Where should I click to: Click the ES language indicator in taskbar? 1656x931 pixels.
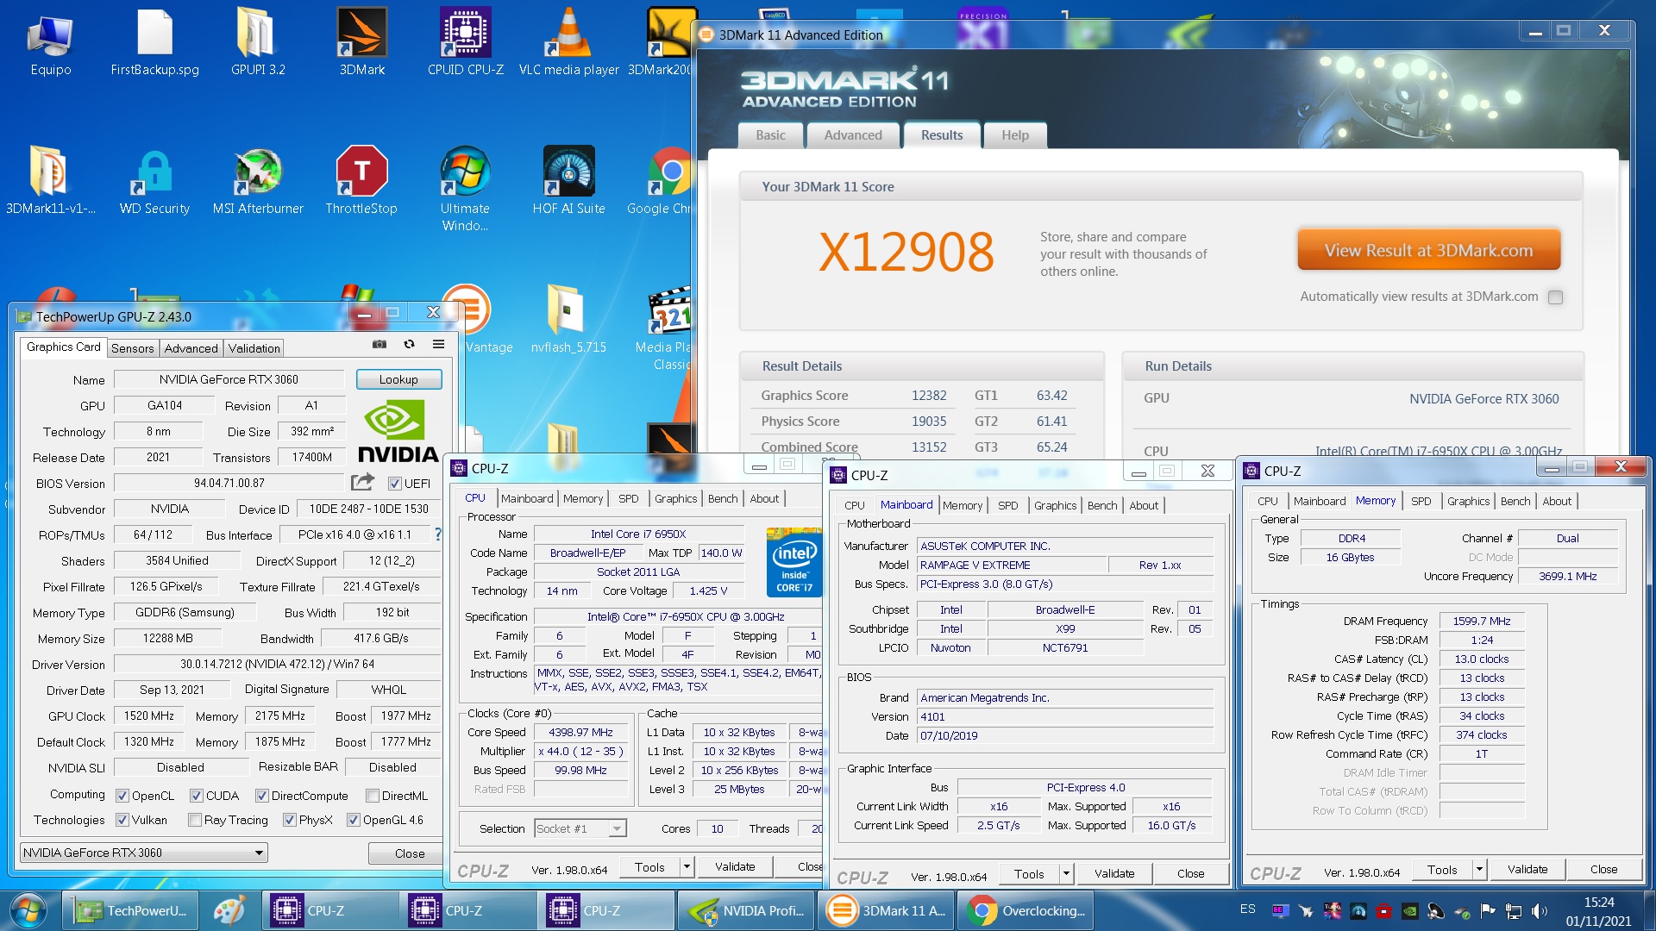1247,909
